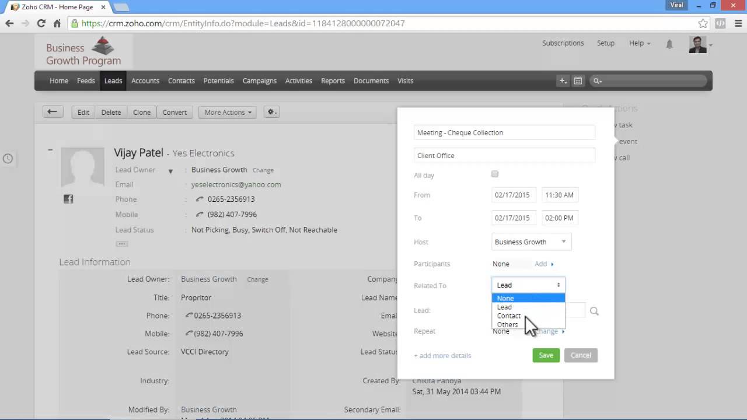
Task: Click Change next to Business Growth owner
Action: pos(263,170)
